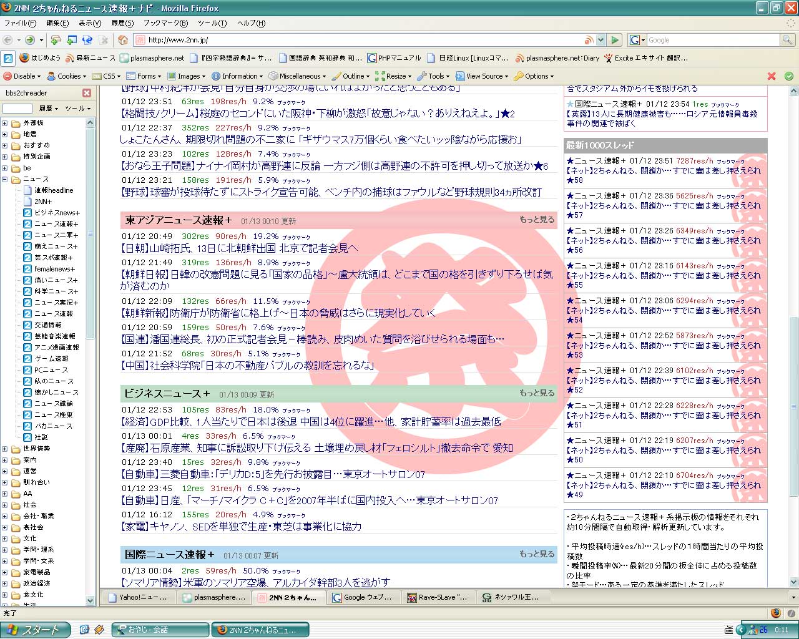Open the 編集(E) menu
The width and height of the screenshot is (799, 639).
point(57,23)
